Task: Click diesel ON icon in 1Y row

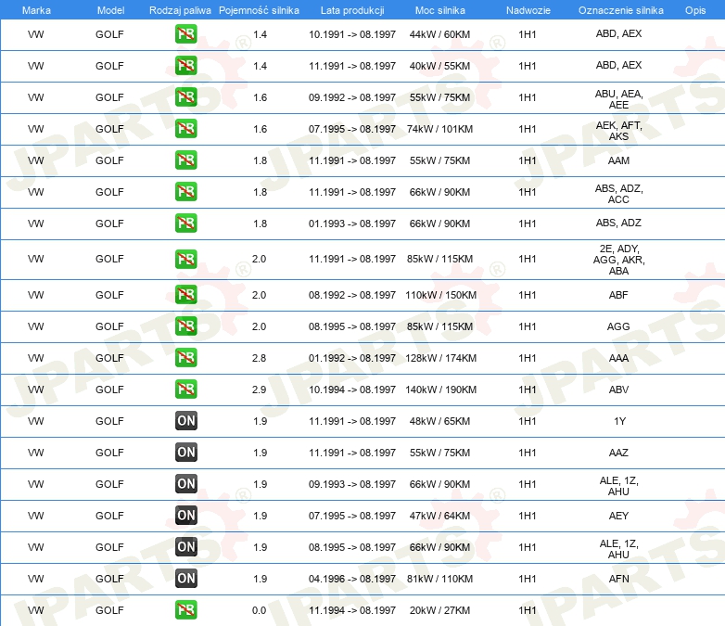Action: 185,420
